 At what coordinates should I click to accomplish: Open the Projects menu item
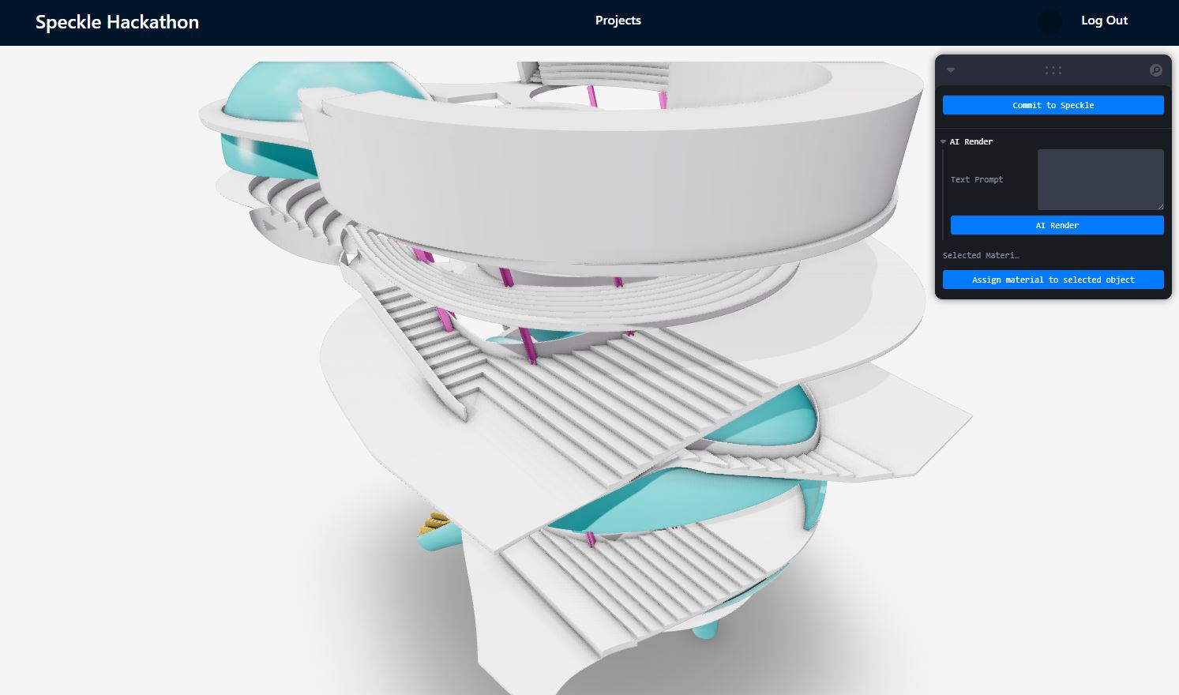pyautogui.click(x=618, y=21)
